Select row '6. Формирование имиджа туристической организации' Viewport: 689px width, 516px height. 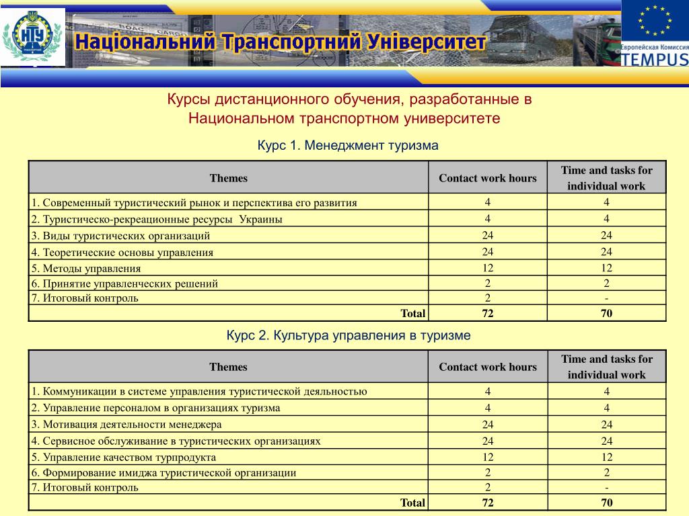[347, 472]
